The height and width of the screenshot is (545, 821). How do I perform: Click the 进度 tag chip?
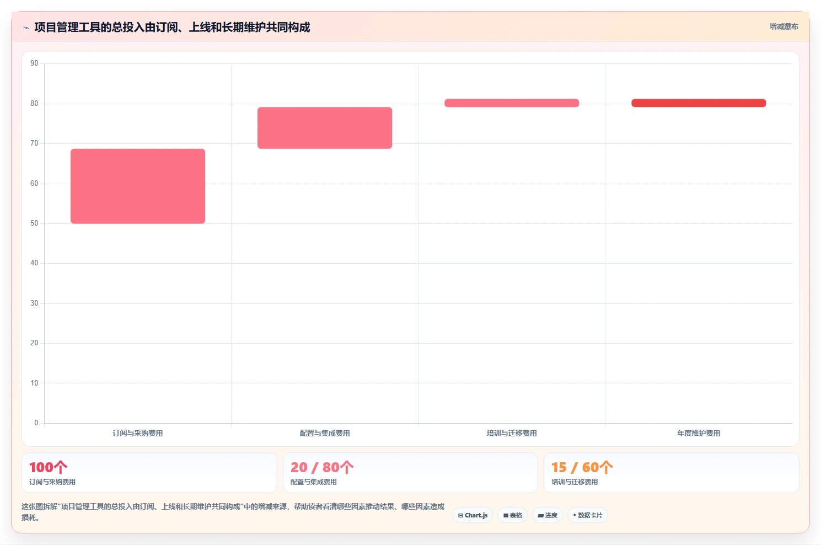pyautogui.click(x=548, y=515)
